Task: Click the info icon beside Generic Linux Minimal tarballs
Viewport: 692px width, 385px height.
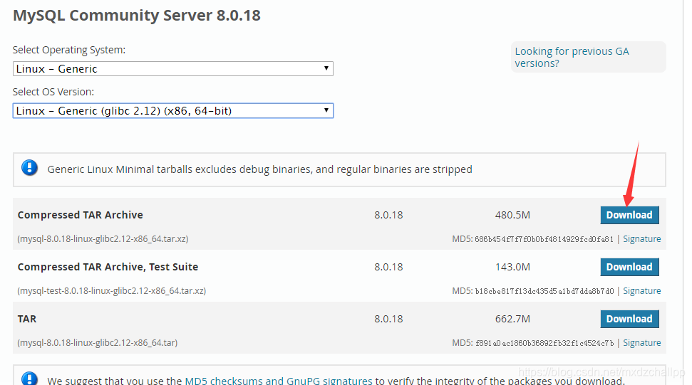Action: coord(29,168)
